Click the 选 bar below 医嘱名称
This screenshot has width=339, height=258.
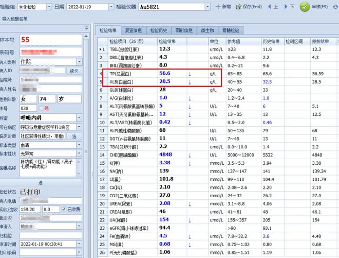coord(41,182)
